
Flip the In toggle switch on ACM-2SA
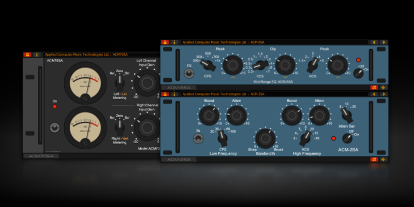(x=198, y=138)
